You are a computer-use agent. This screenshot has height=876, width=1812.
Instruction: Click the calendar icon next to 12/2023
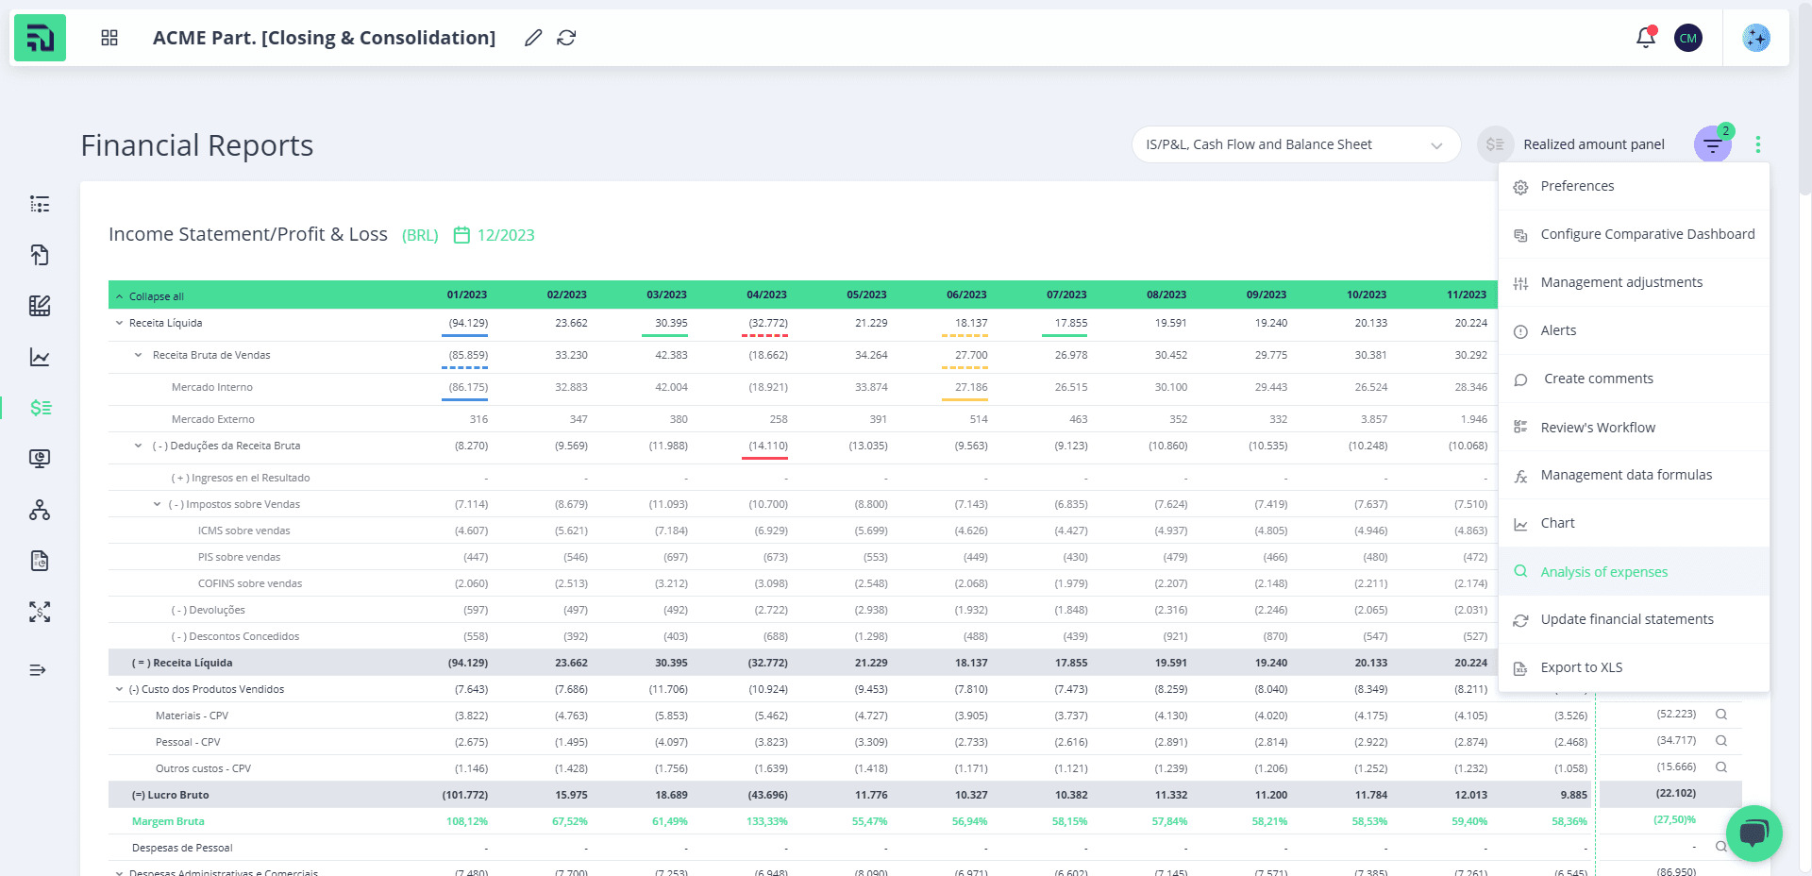[461, 235]
